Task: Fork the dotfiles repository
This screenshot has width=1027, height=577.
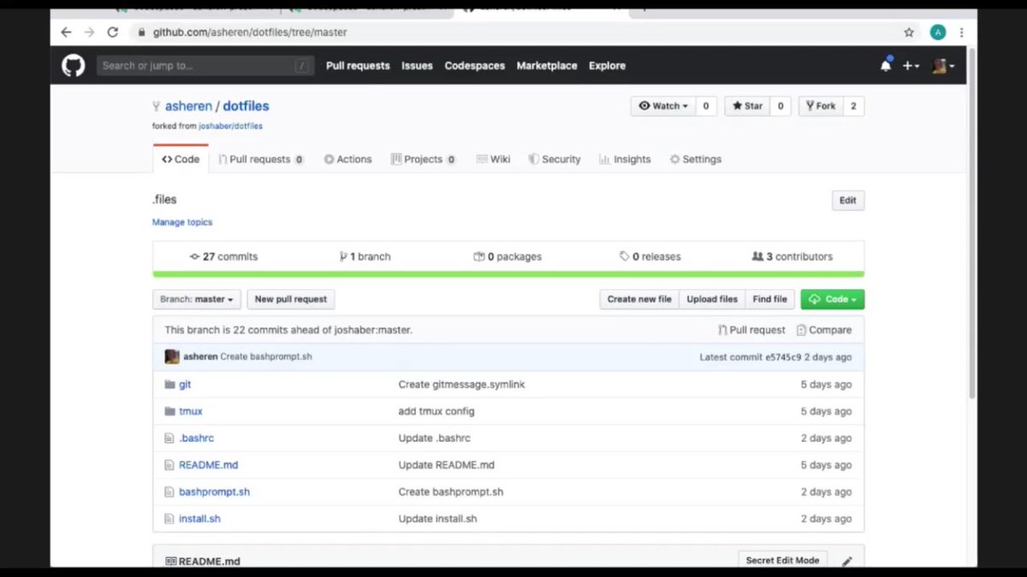Action: (821, 106)
